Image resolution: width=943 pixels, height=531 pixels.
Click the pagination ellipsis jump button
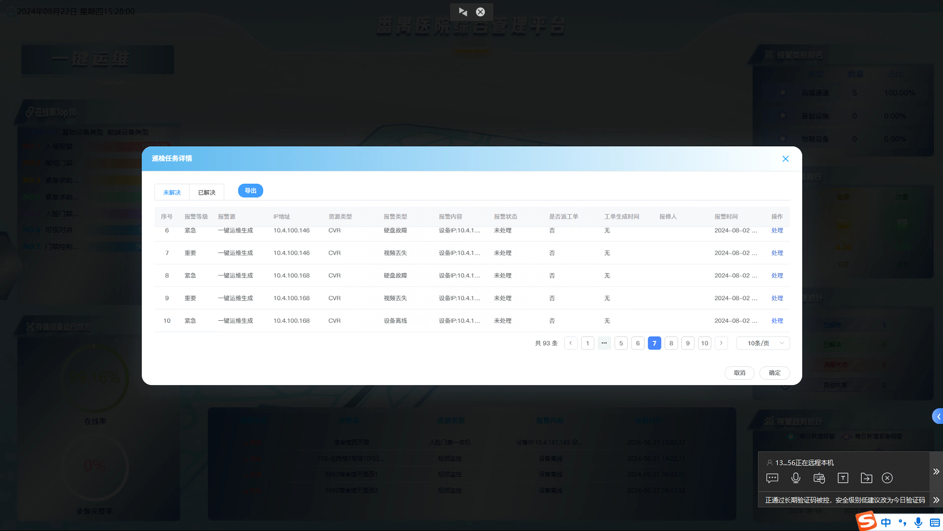[x=604, y=343]
